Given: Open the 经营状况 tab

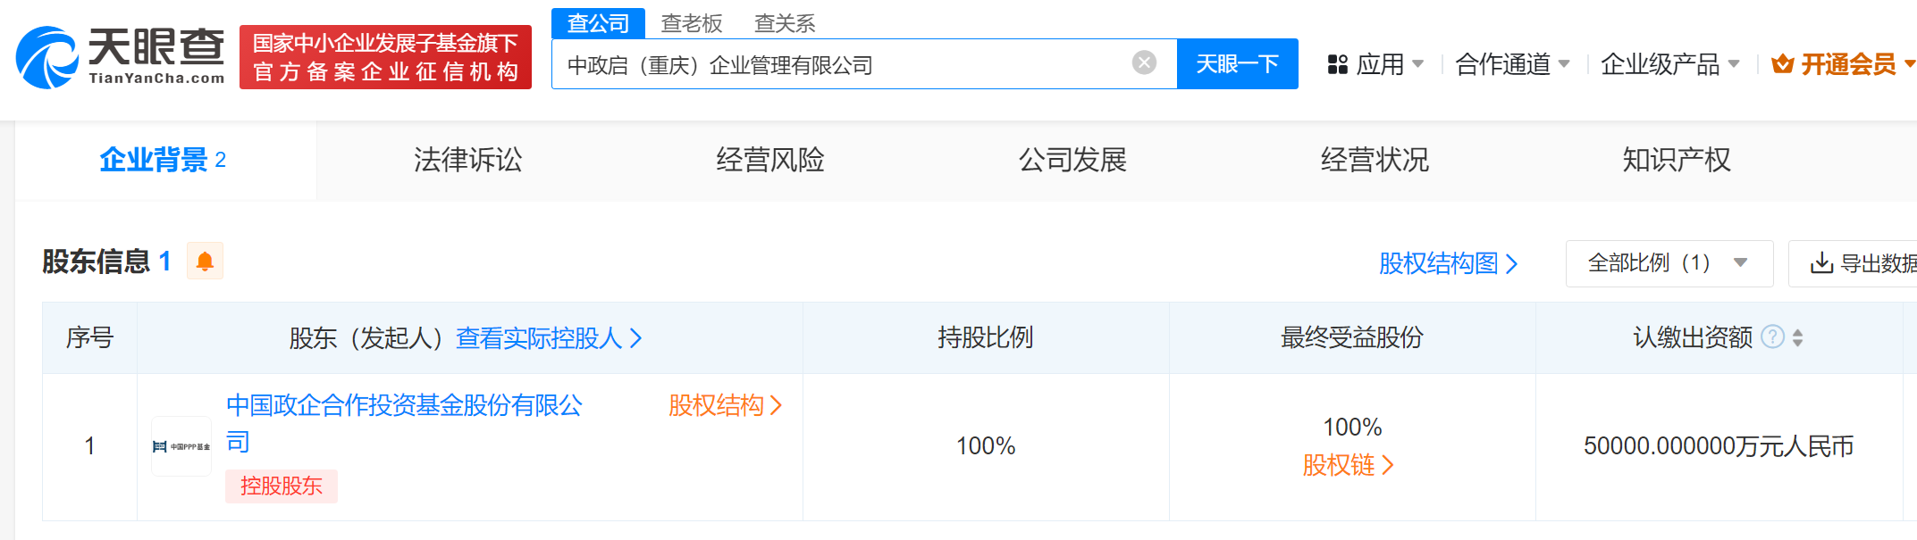Looking at the screenshot, I should (1375, 160).
